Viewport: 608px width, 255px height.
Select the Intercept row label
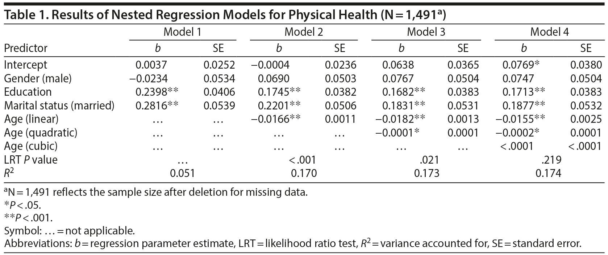click(x=26, y=65)
